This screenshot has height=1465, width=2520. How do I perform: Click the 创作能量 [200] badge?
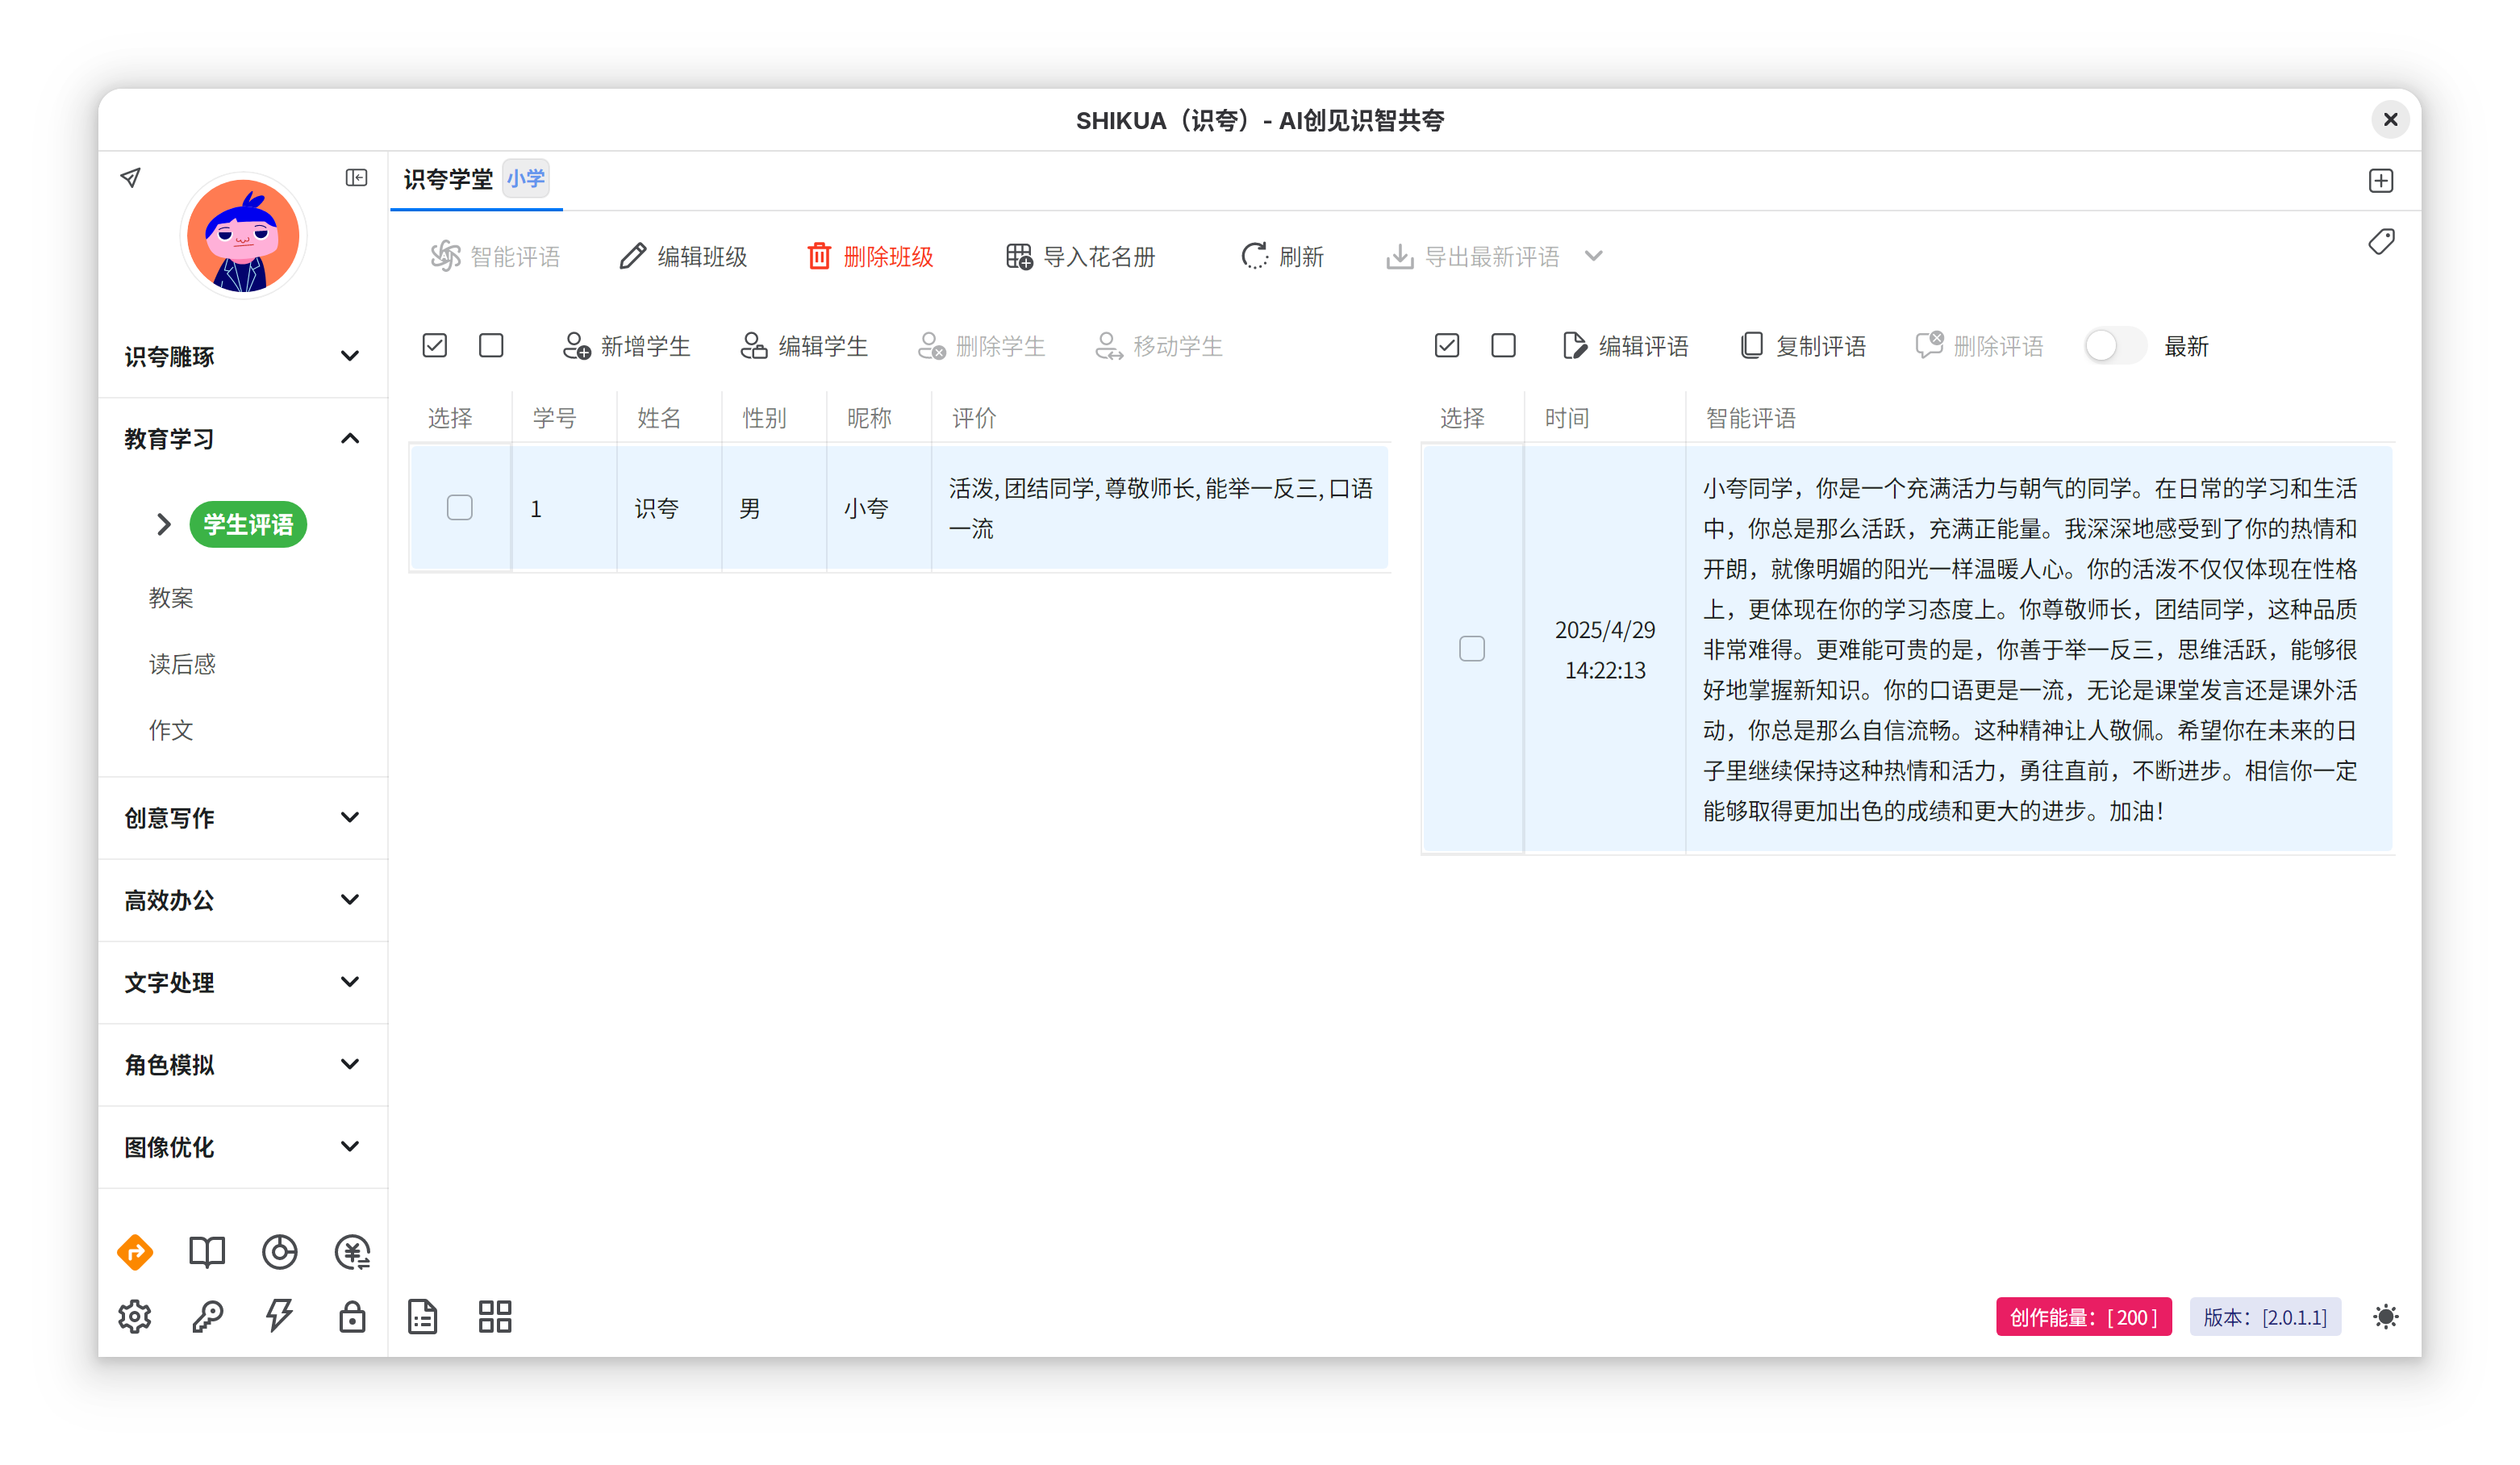tap(2084, 1317)
